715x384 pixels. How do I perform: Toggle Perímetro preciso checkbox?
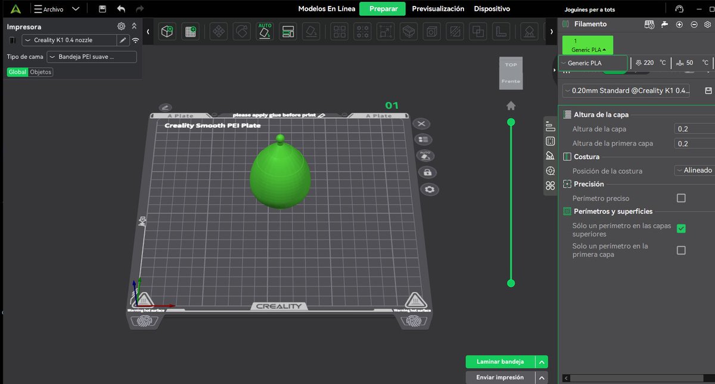681,198
